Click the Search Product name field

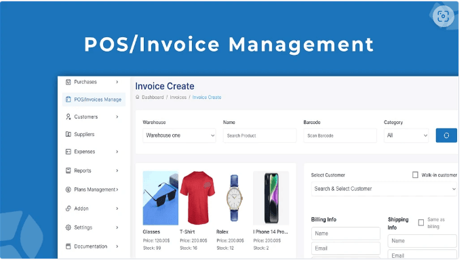[260, 135]
